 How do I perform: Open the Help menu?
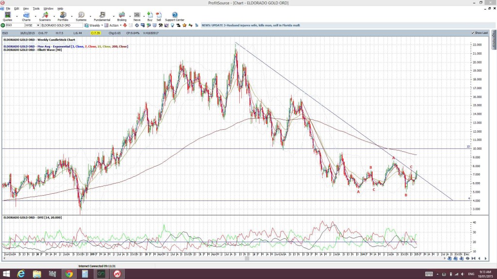[60, 9]
